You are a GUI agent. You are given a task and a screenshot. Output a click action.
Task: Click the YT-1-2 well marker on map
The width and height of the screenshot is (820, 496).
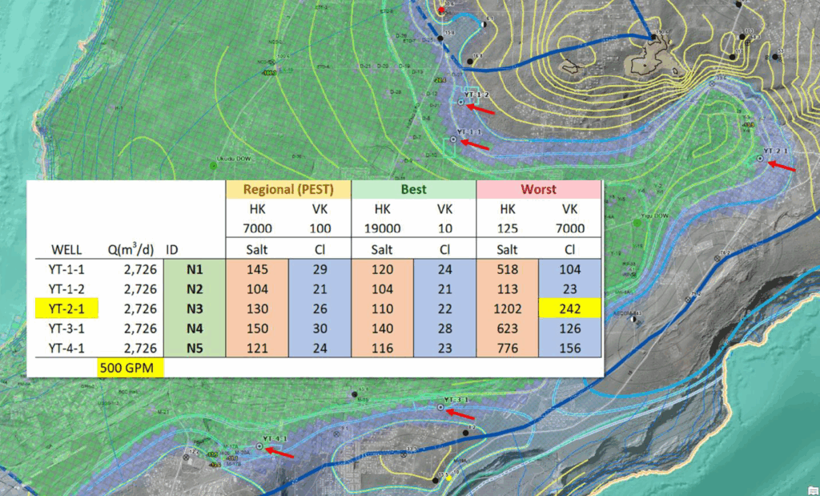[x=461, y=102]
